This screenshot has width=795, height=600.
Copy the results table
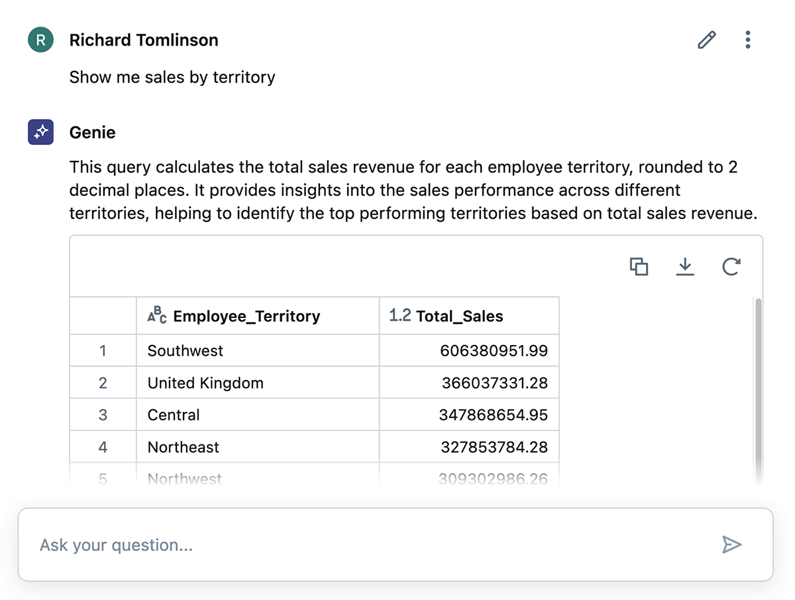639,267
